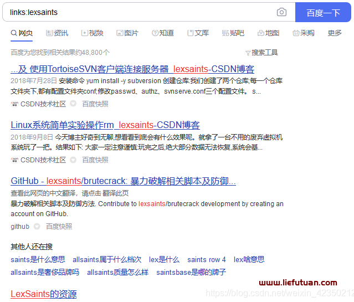Expand the dropdown arrow beside github source
Viewport: 354px width, 302px height.
tap(37, 226)
